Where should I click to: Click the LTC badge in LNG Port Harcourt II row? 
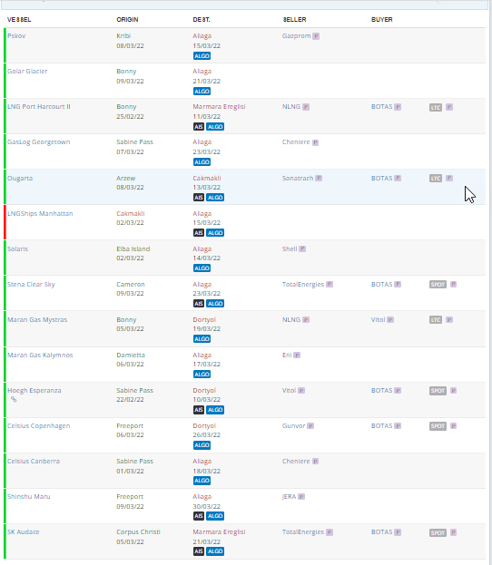pos(436,107)
